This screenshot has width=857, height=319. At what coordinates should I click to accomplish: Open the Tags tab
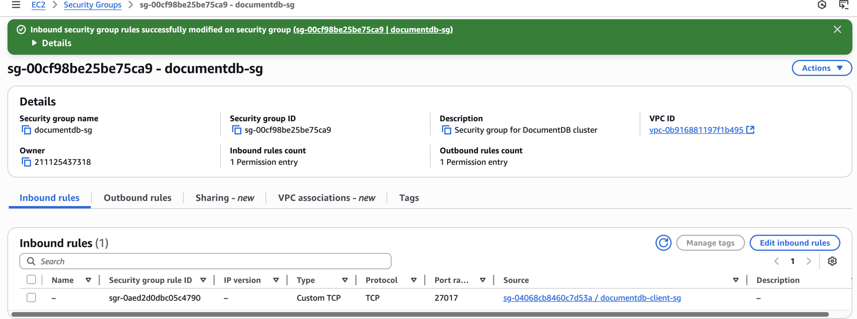tap(409, 198)
